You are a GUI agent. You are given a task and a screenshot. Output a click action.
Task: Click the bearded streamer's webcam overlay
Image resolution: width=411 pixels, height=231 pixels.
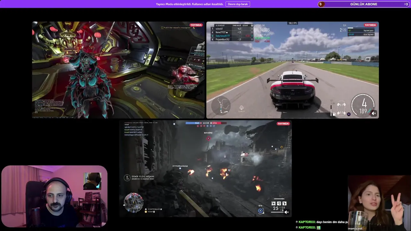pos(54,196)
